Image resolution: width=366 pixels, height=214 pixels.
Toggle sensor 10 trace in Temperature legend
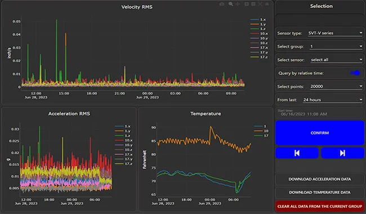(x=261, y=131)
